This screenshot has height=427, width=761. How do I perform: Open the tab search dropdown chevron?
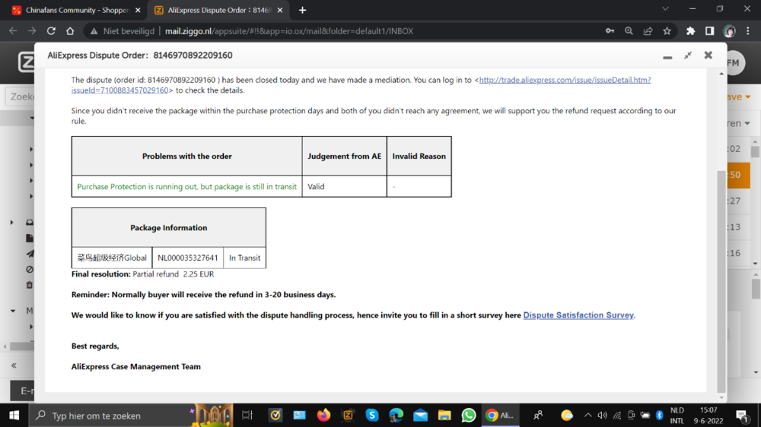point(665,10)
